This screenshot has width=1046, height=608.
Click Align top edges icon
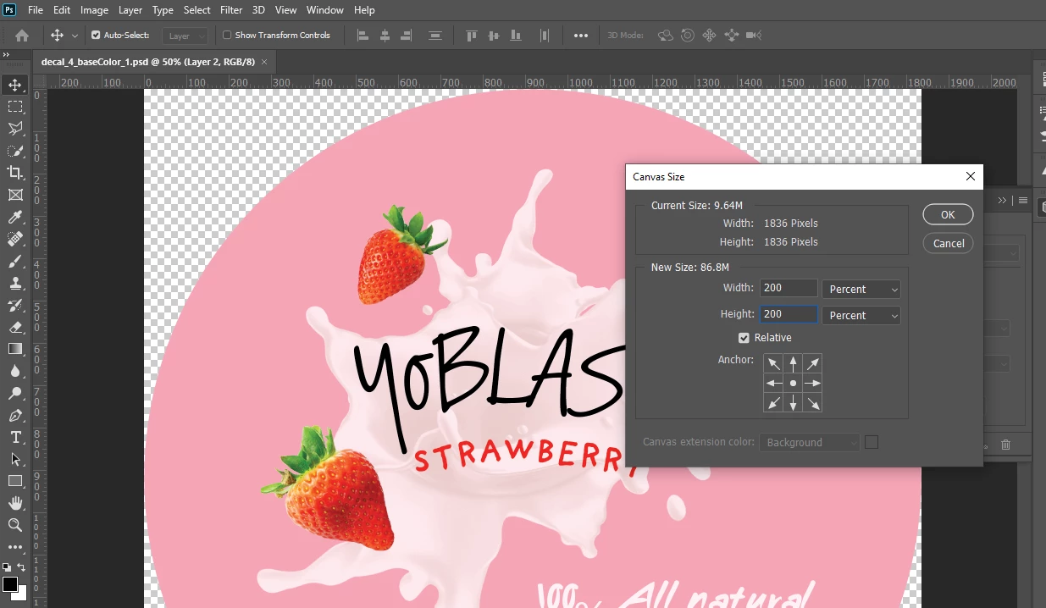(472, 36)
